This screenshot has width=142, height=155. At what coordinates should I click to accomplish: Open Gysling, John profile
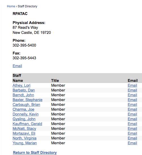(x=24, y=119)
